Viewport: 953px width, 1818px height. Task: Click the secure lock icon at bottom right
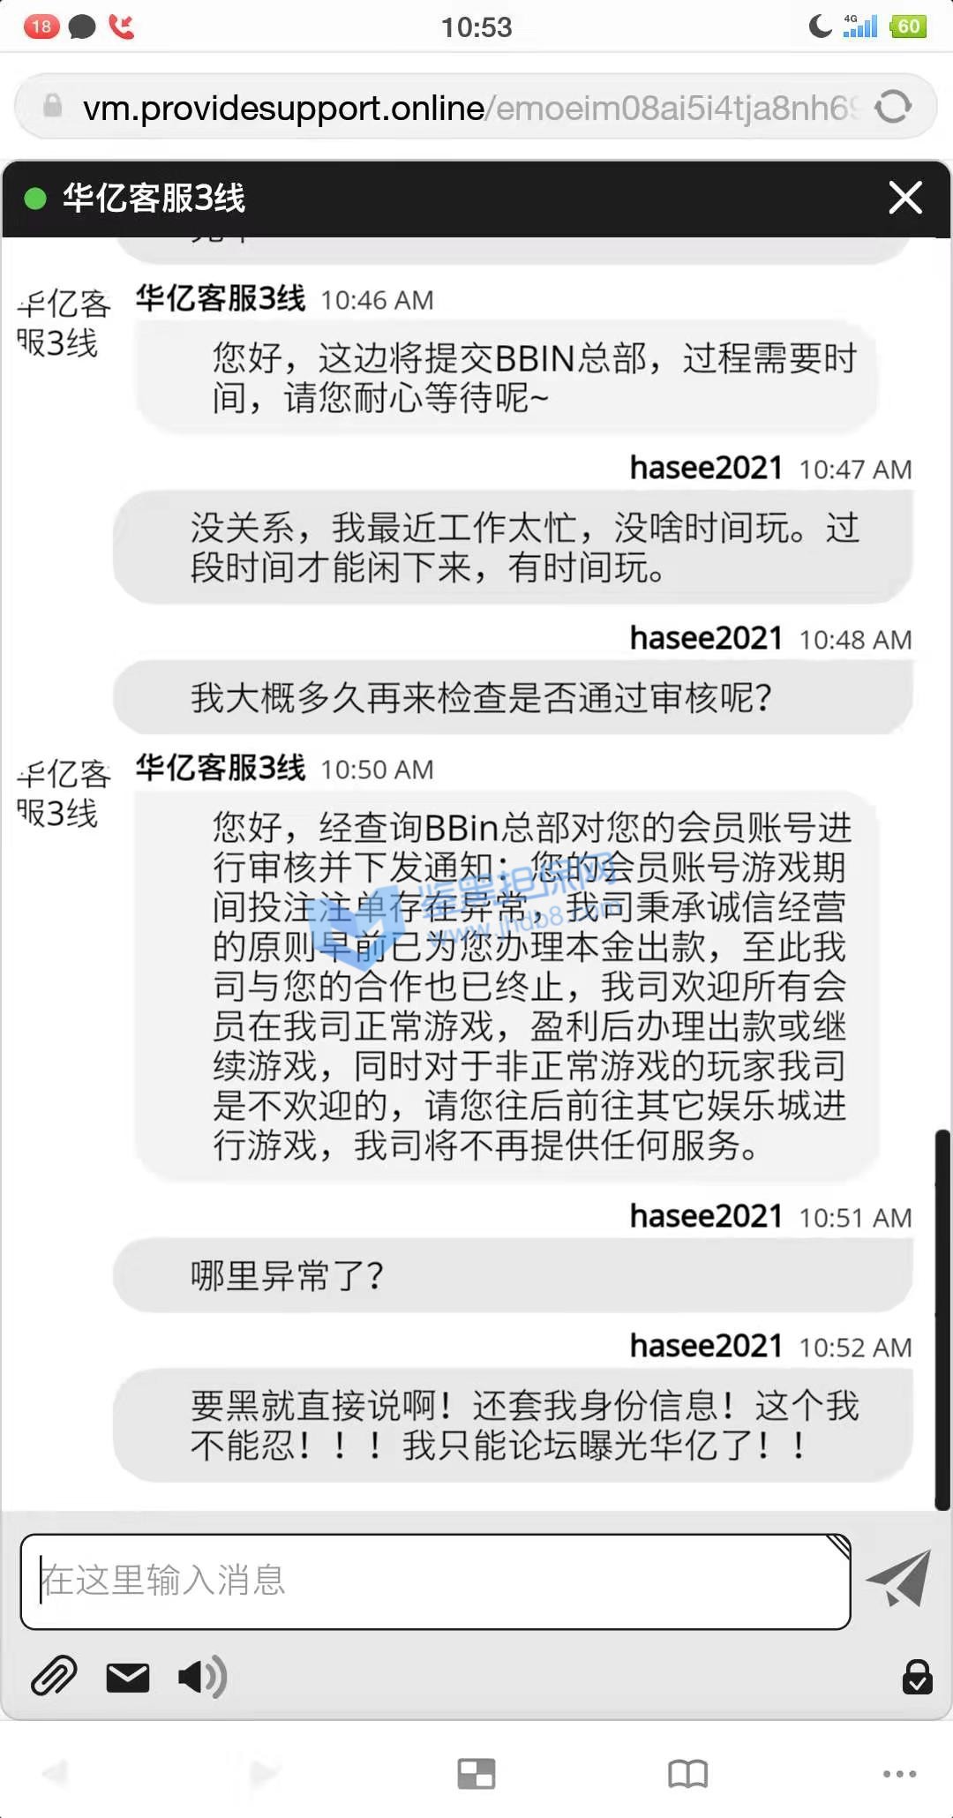coord(918,1676)
